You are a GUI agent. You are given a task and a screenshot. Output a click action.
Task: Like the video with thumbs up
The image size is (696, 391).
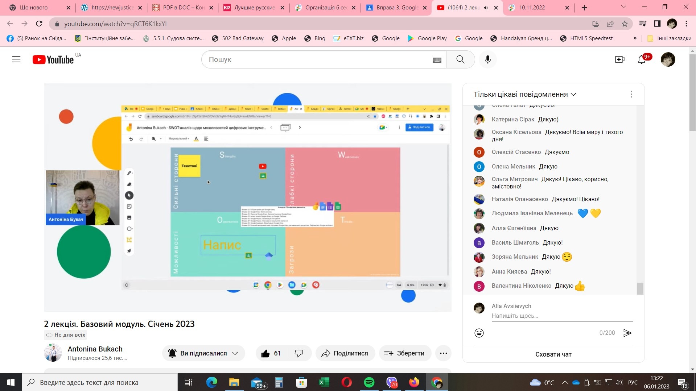tap(266, 353)
